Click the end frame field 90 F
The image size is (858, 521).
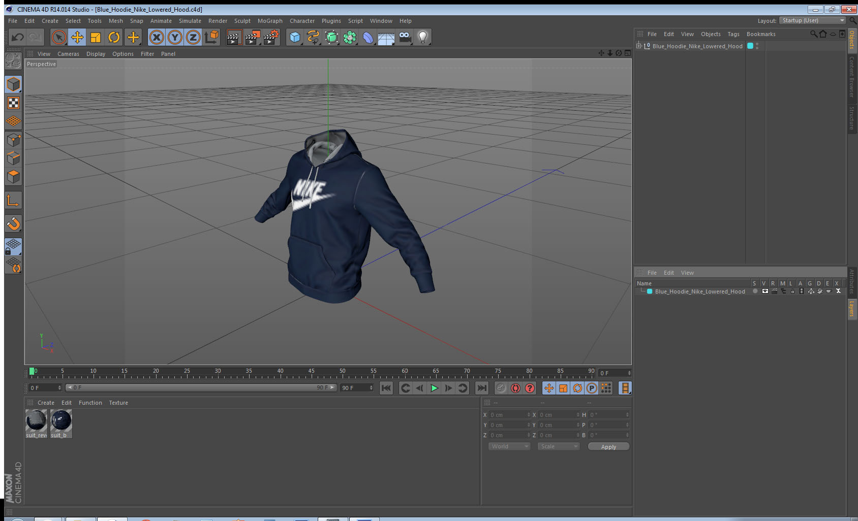pyautogui.click(x=357, y=388)
